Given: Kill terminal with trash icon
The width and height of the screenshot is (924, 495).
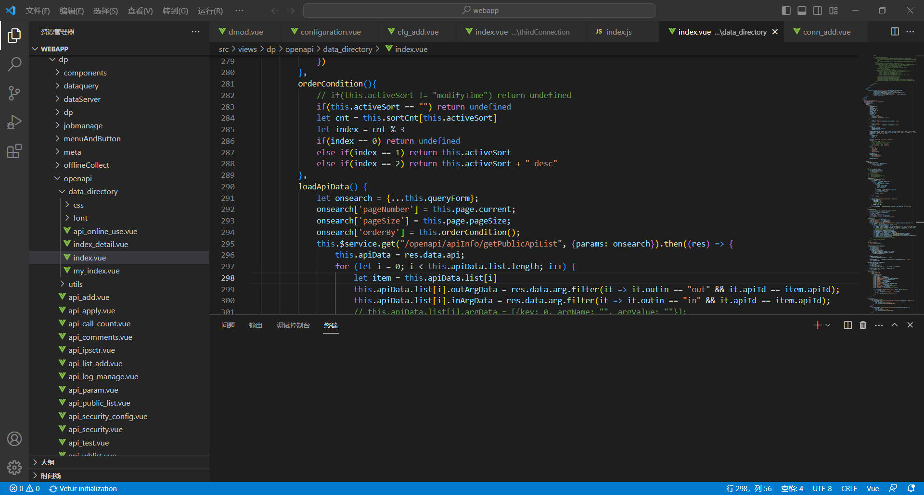Looking at the screenshot, I should [x=863, y=325].
